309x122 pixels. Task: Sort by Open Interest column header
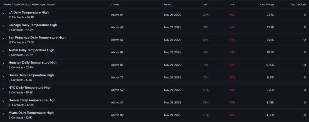tap(266, 4)
